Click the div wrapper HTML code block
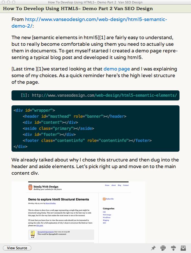Image resolution: width=191 pixels, height=253 pixels. tap(95, 128)
